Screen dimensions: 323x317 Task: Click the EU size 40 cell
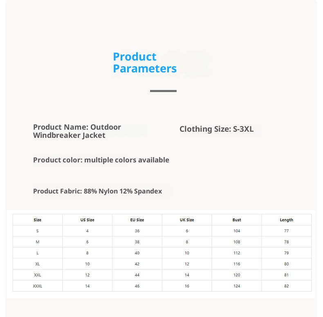(x=137, y=253)
